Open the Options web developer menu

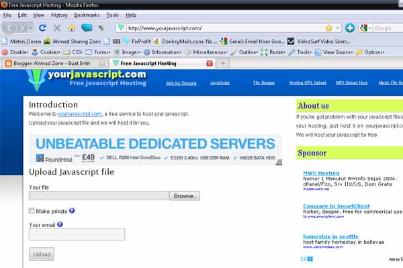370,52
